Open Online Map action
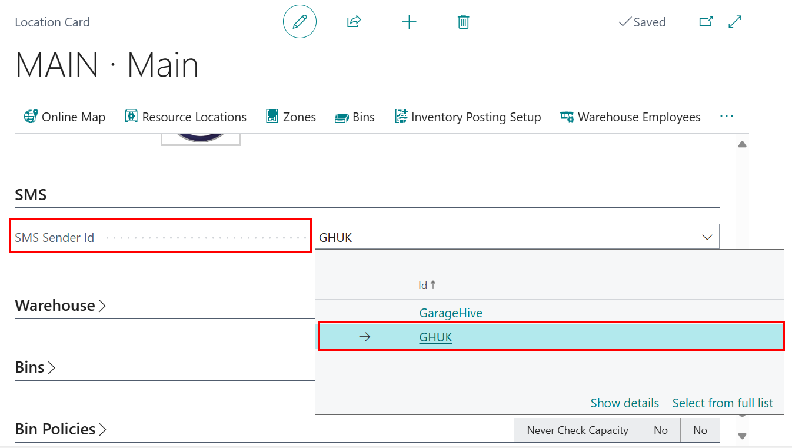The width and height of the screenshot is (792, 448). 65,117
